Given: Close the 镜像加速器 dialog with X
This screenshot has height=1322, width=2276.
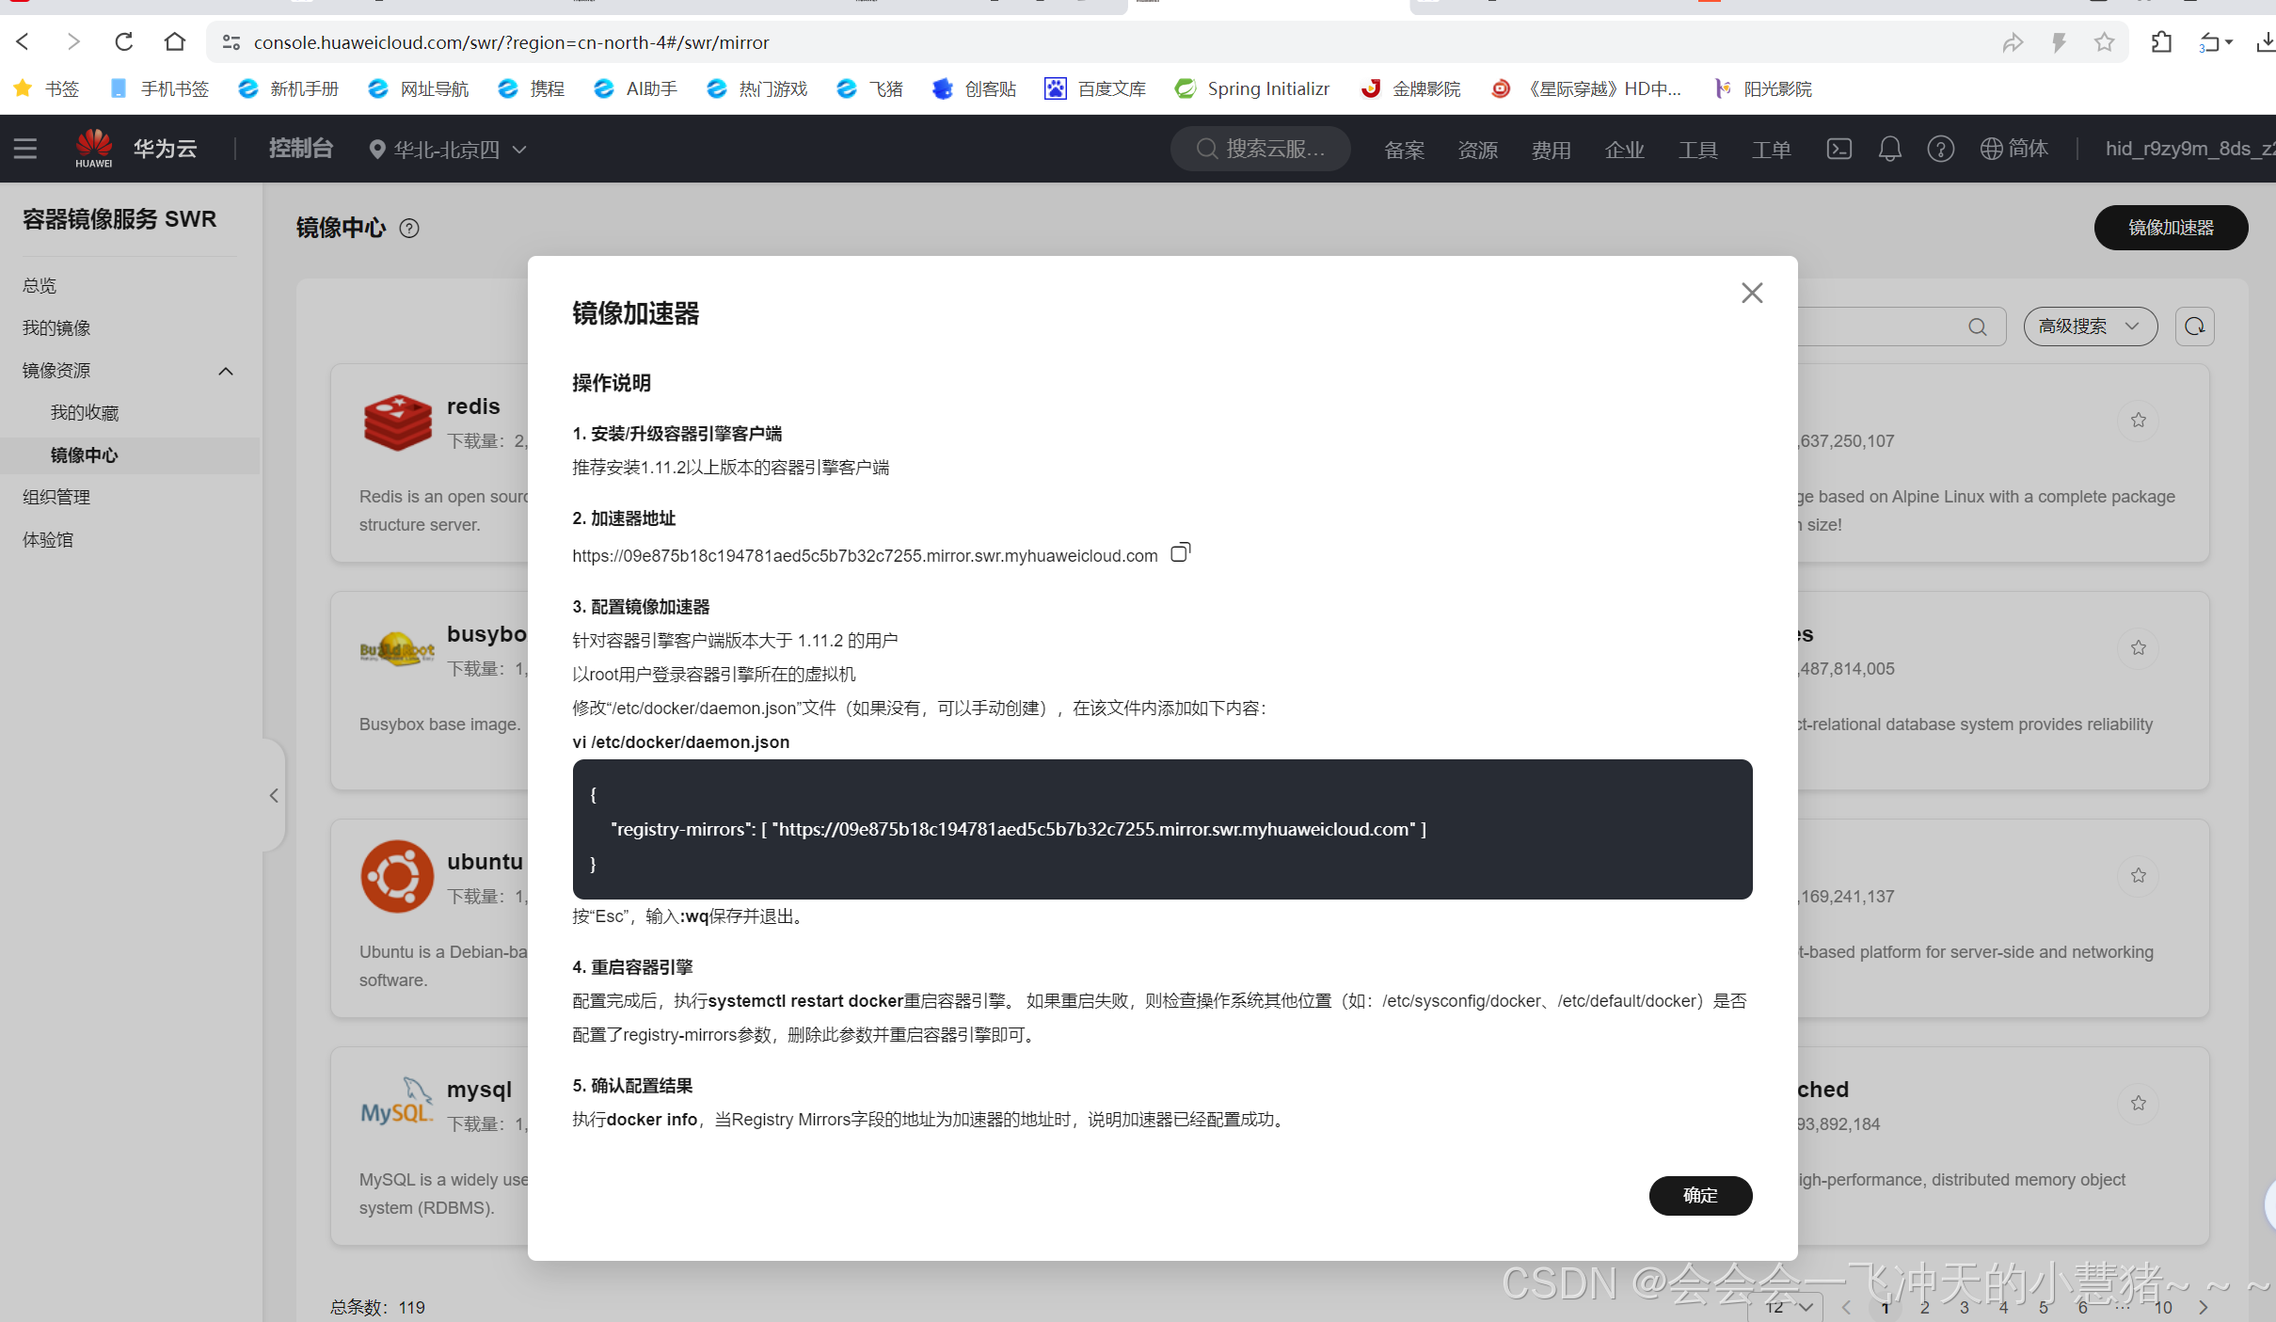Looking at the screenshot, I should [x=1751, y=293].
